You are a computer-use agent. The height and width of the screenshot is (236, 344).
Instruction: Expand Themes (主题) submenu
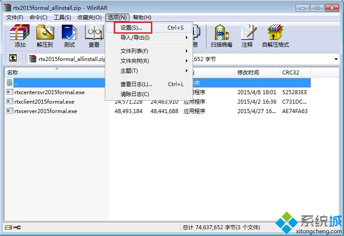(x=149, y=71)
